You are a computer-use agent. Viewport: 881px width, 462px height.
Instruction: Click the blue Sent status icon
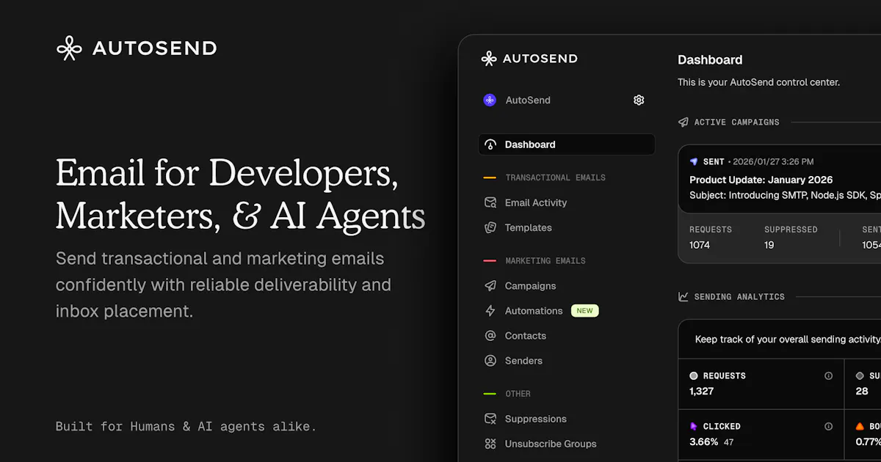click(694, 161)
